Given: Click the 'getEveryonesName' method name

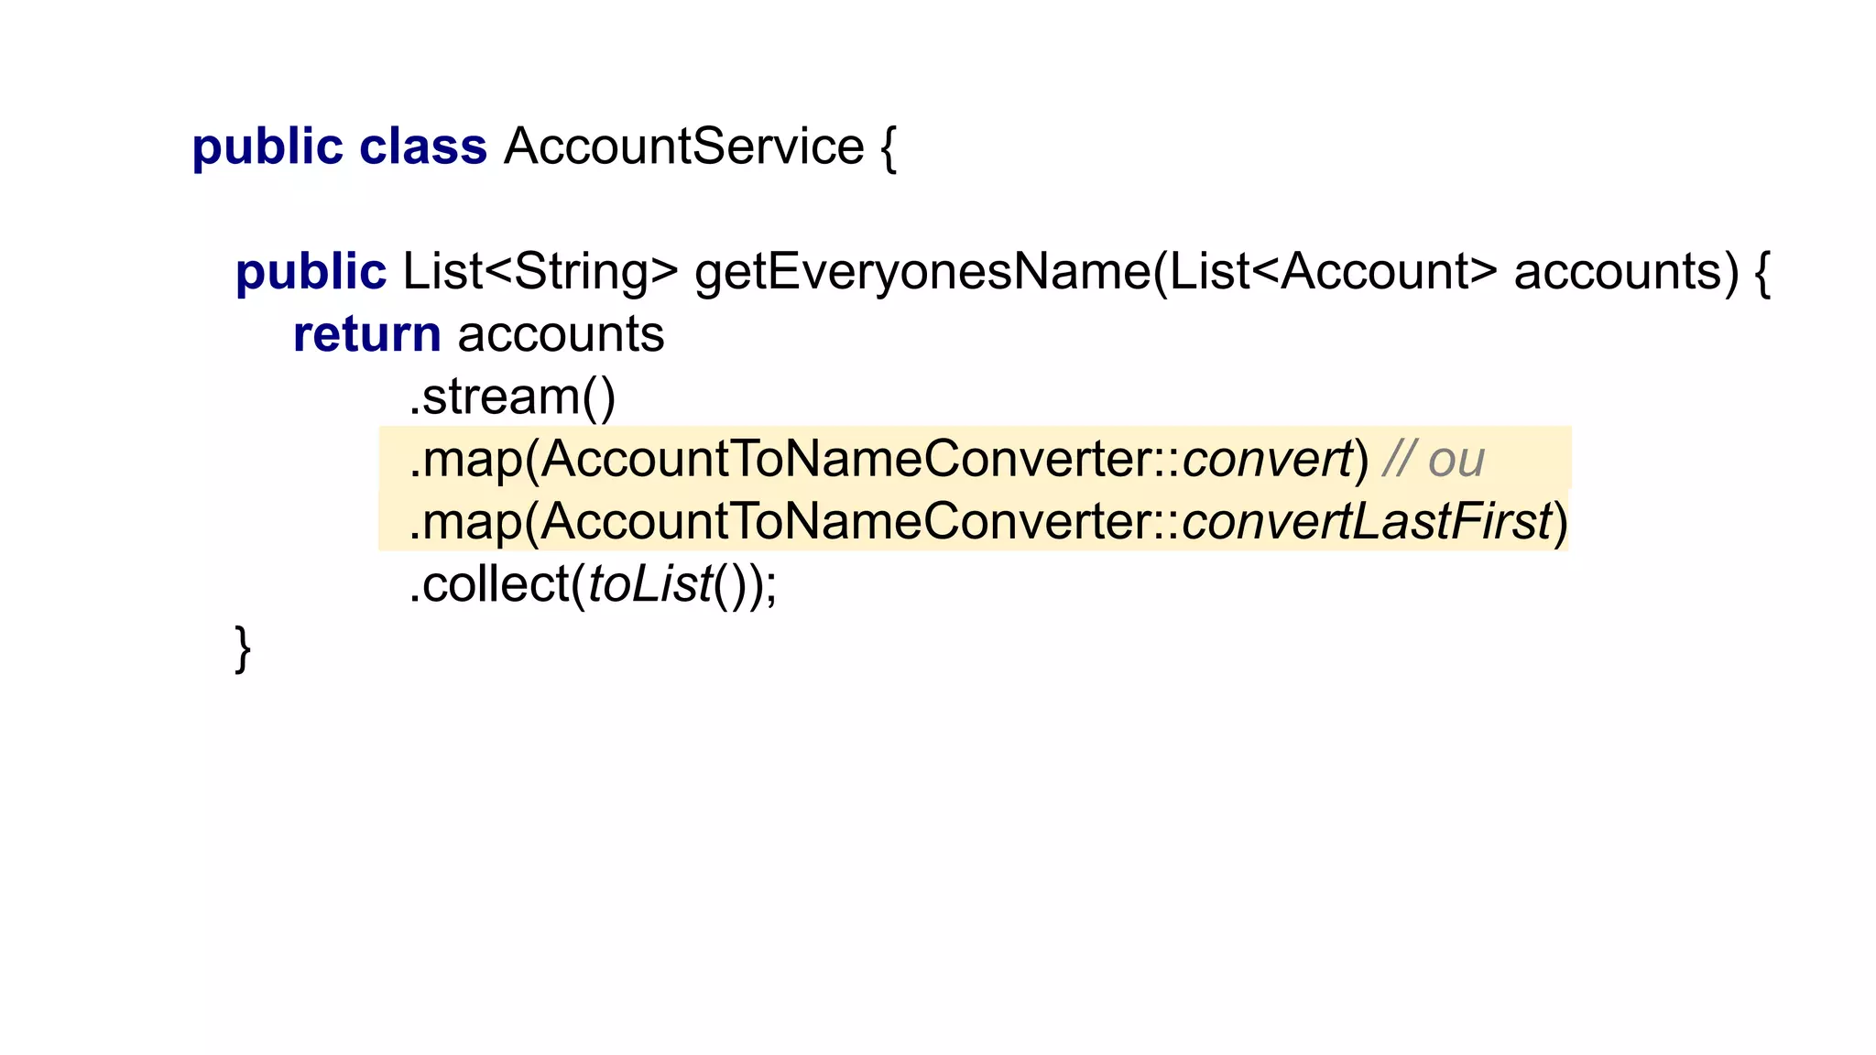Looking at the screenshot, I should click(x=922, y=273).
